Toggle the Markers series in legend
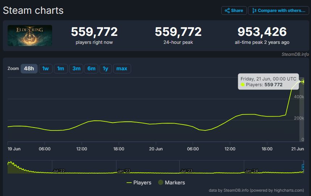Screen dimensions: 311x196 click(172, 183)
